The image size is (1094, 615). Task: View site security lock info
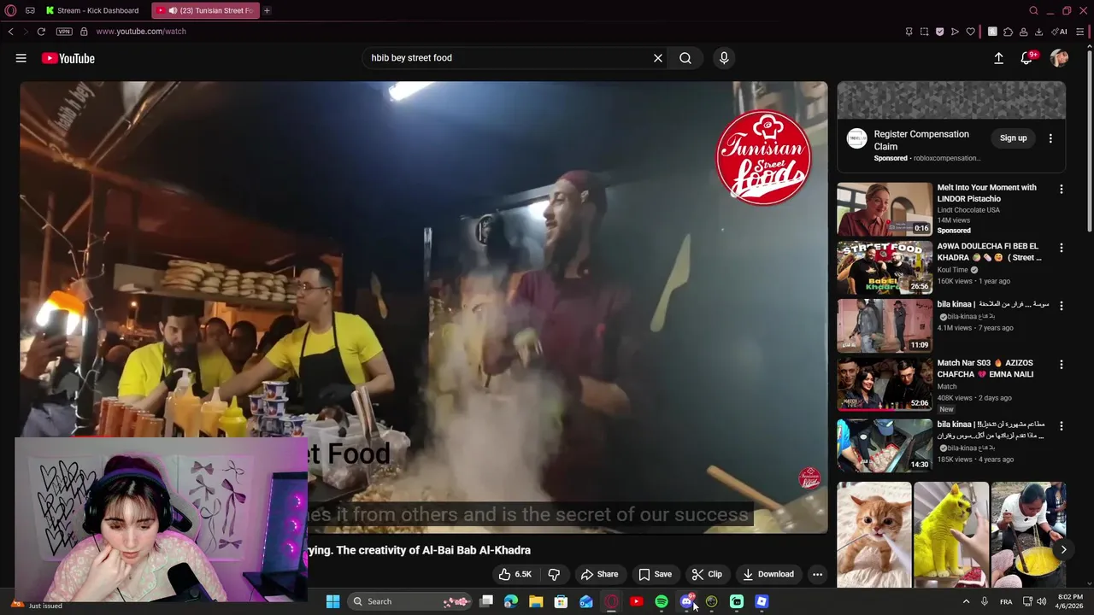pos(84,32)
